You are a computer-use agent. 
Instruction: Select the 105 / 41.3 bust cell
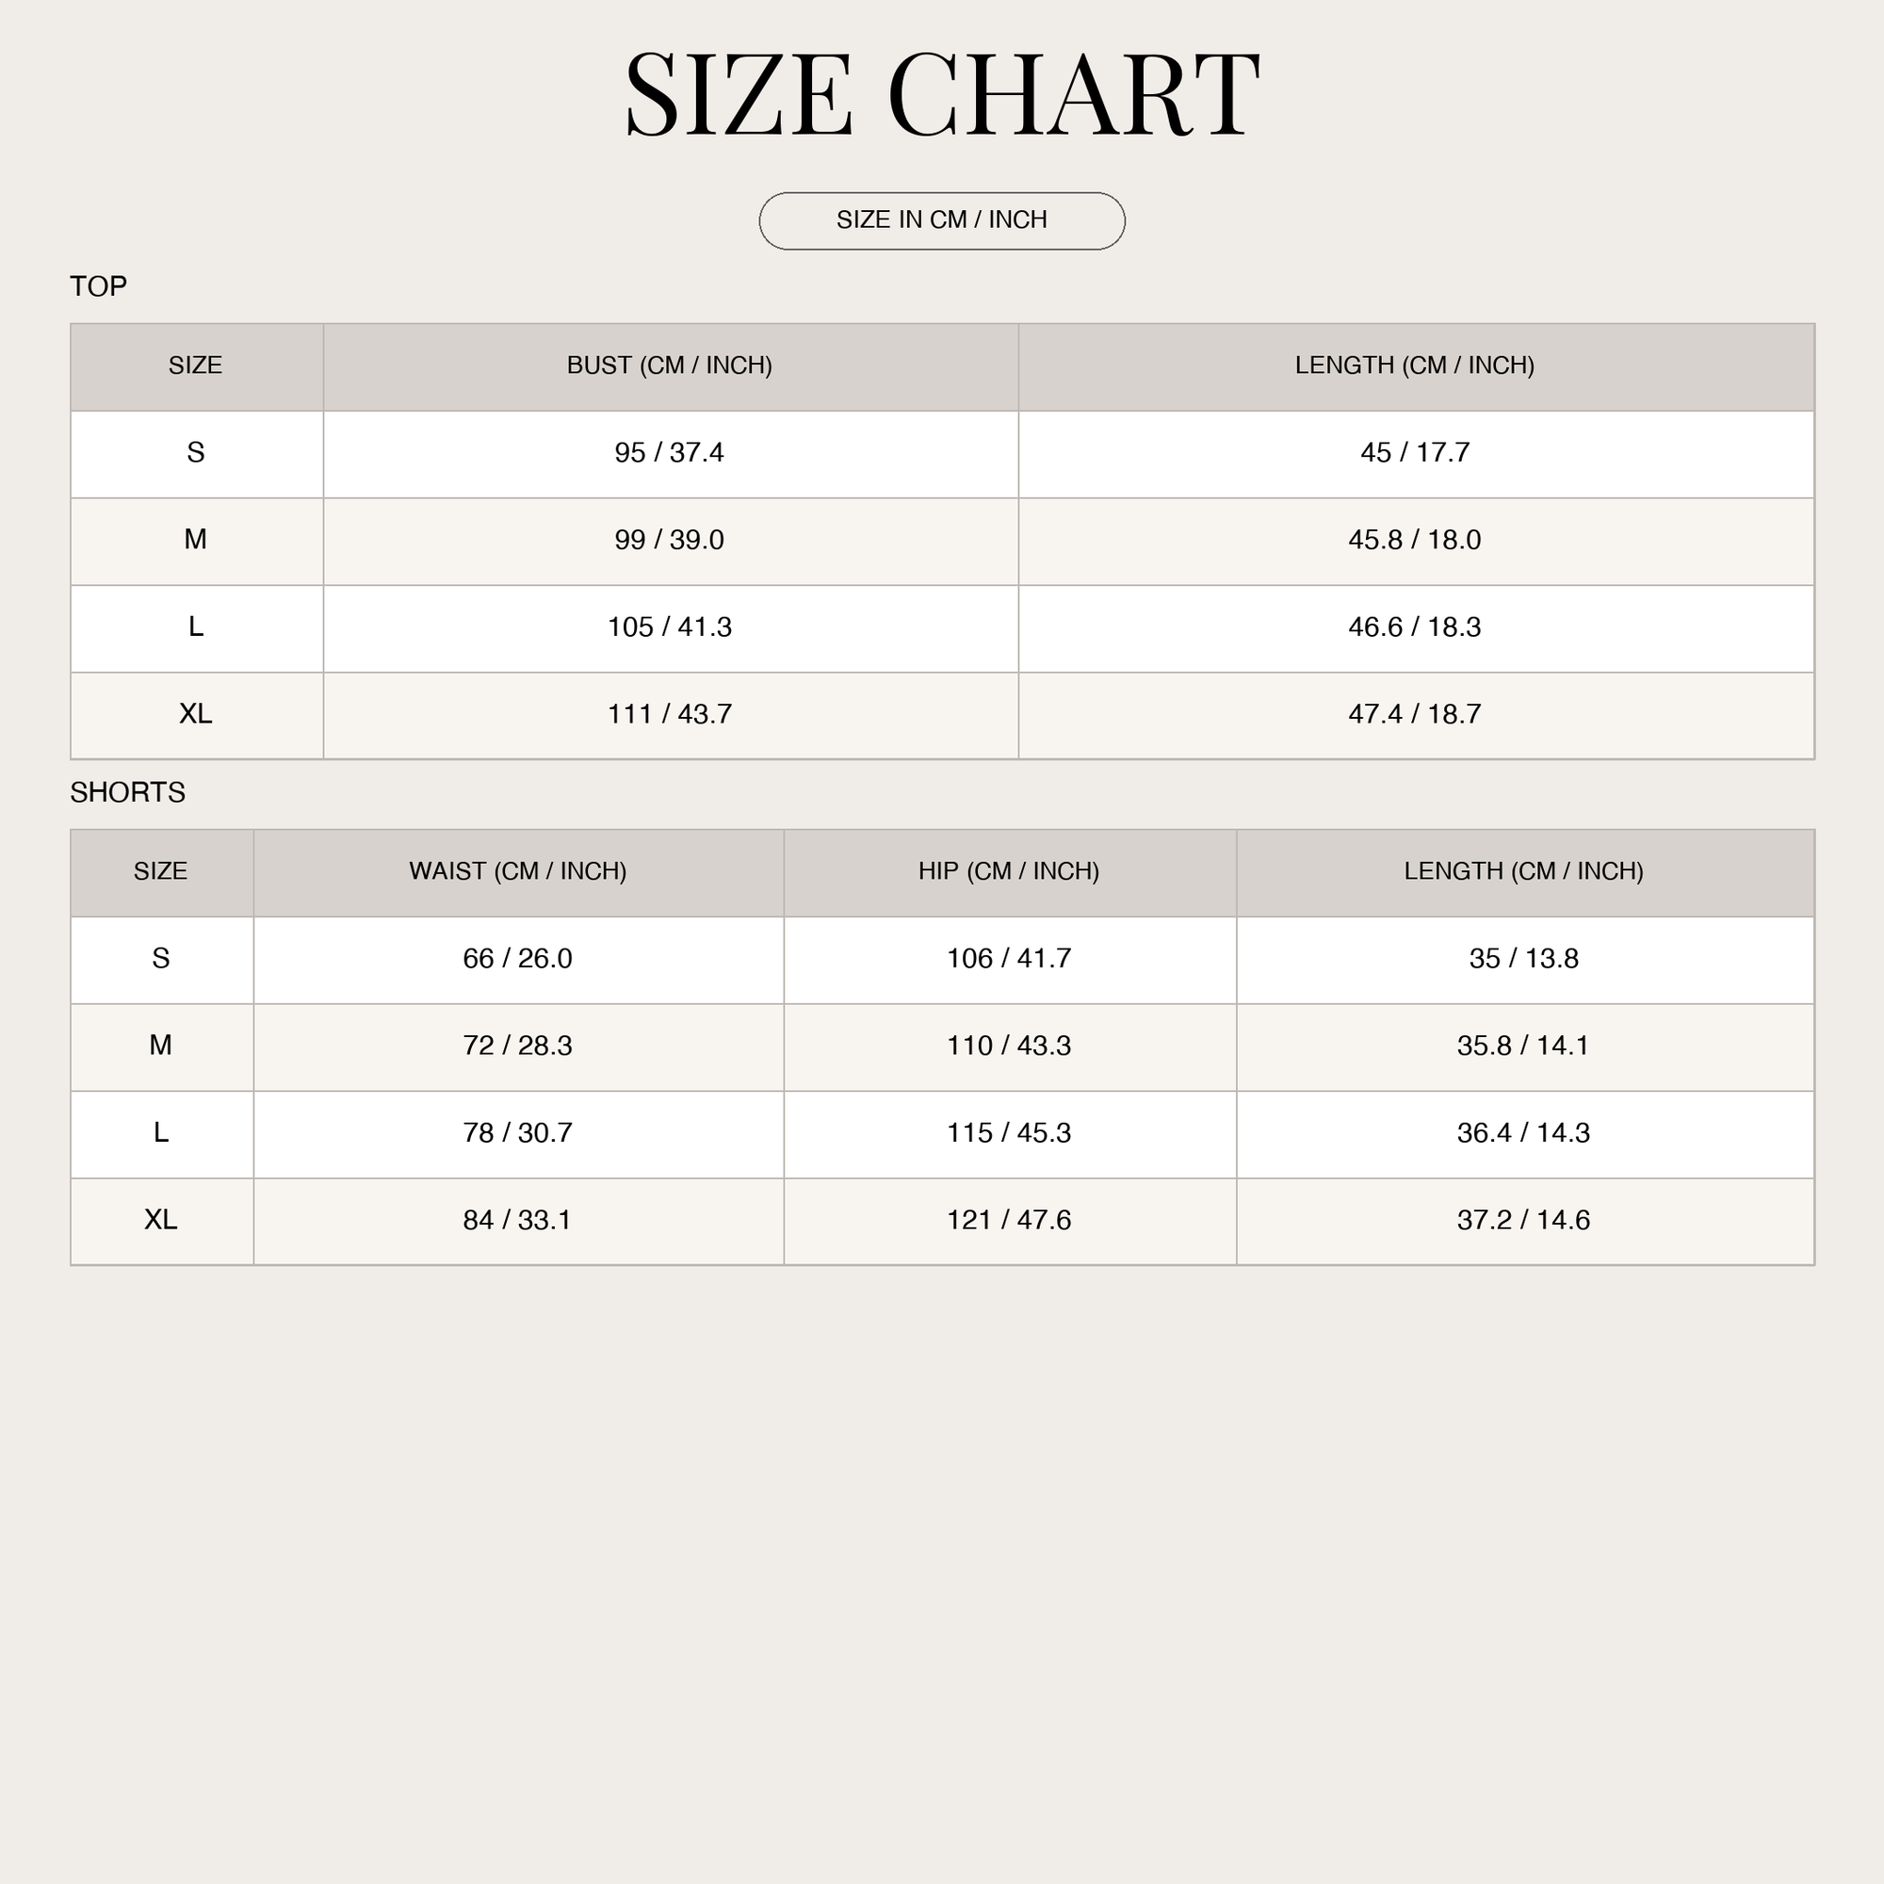[671, 628]
